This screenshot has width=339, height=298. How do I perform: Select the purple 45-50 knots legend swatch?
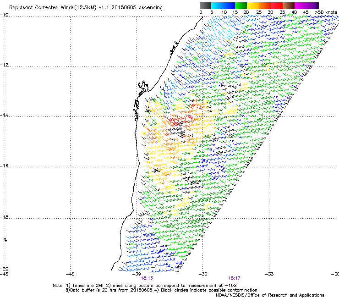pyautogui.click(x=312, y=6)
